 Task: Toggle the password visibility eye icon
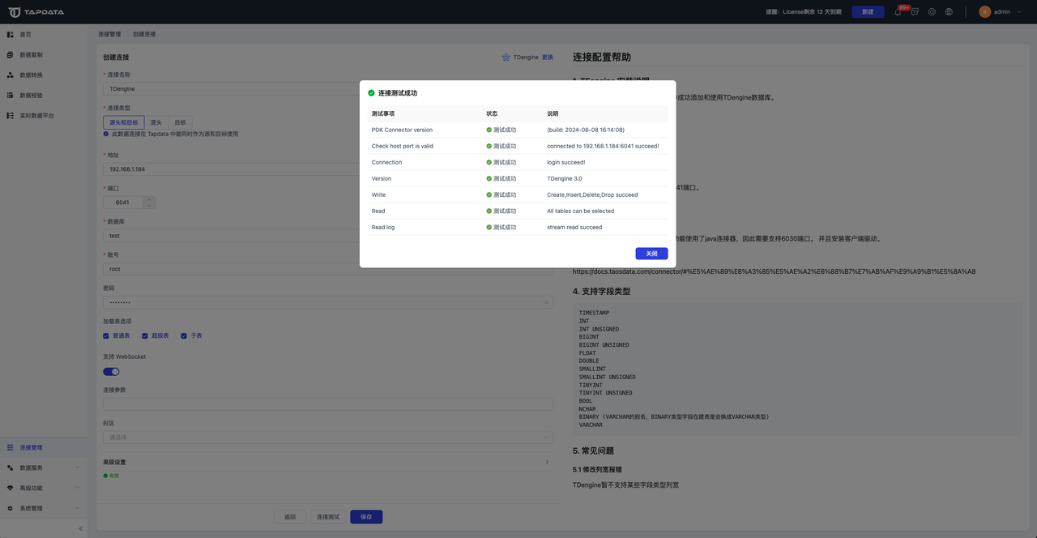pos(546,302)
